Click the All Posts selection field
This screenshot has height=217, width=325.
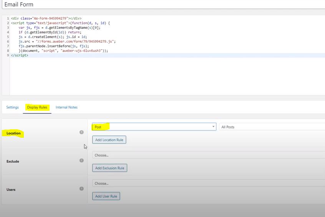(272, 127)
